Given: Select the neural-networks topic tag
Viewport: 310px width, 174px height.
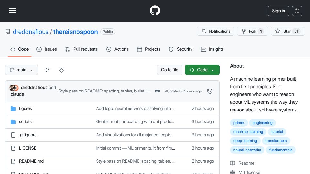Looking at the screenshot, I should [x=247, y=150].
